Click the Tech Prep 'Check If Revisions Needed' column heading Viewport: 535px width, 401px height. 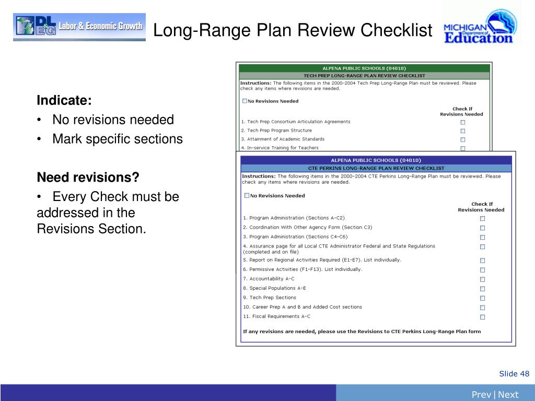tap(462, 112)
